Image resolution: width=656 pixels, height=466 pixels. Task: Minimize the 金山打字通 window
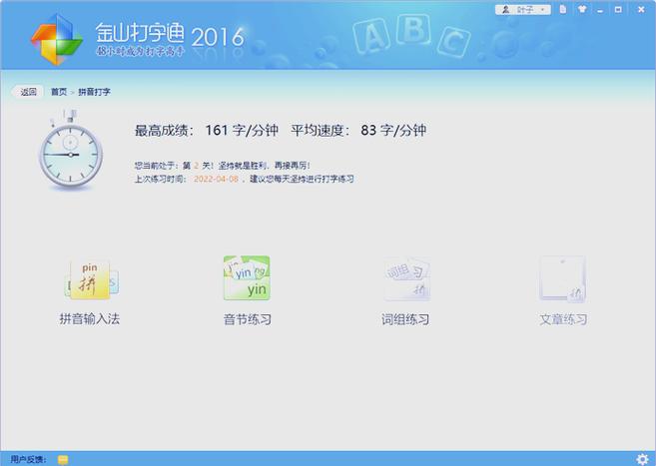(x=600, y=10)
